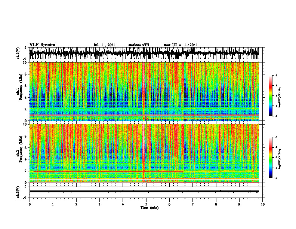Click the '-5' label on ch.1 colorbar
The image size is (296, 229).
[276, 96]
